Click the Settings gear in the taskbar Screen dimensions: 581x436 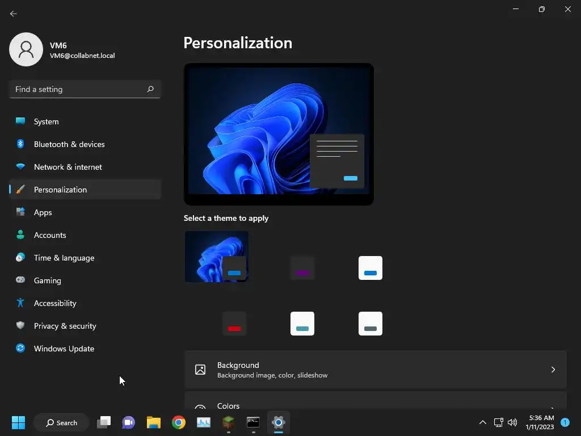click(278, 422)
